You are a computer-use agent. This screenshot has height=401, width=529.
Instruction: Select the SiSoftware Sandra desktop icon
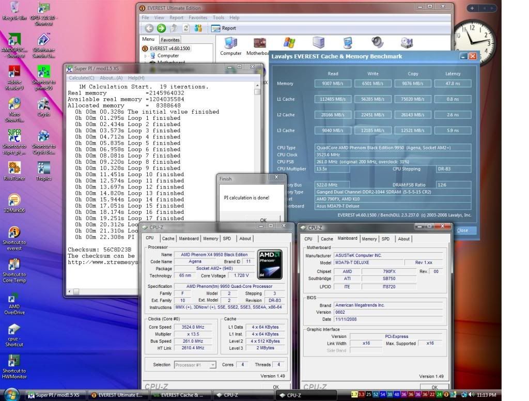[x=43, y=45]
